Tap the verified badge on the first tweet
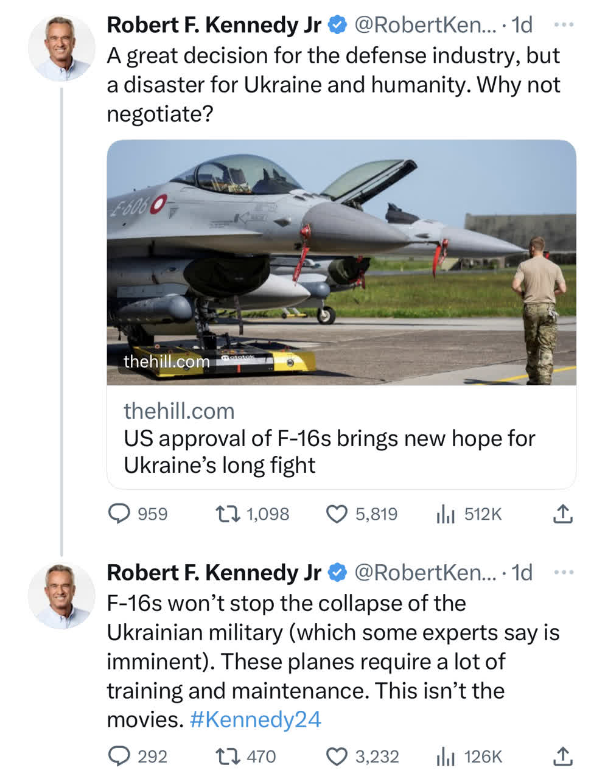 click(x=337, y=25)
